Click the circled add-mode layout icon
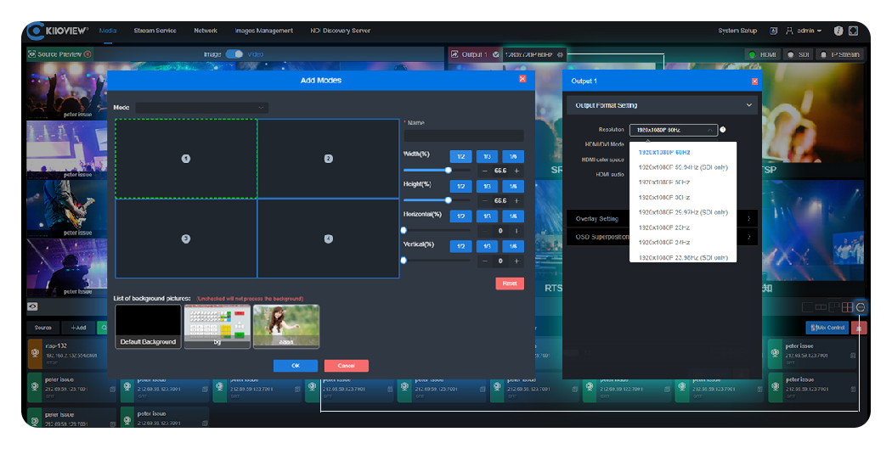Image resolution: width=892 pixels, height=449 pixels. [861, 307]
